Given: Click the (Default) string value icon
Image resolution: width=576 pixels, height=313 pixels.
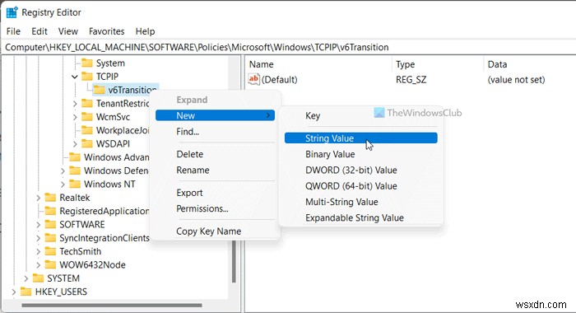Looking at the screenshot, I should 253,79.
